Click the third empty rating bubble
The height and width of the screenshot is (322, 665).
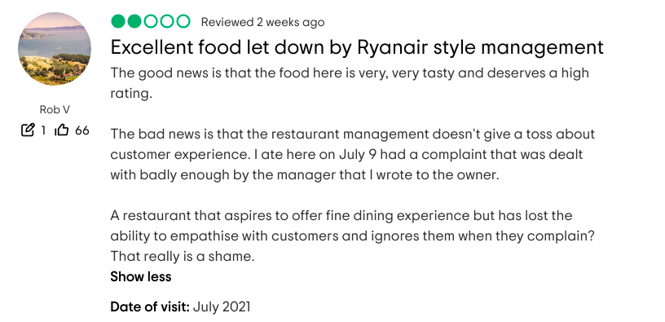pos(151,21)
